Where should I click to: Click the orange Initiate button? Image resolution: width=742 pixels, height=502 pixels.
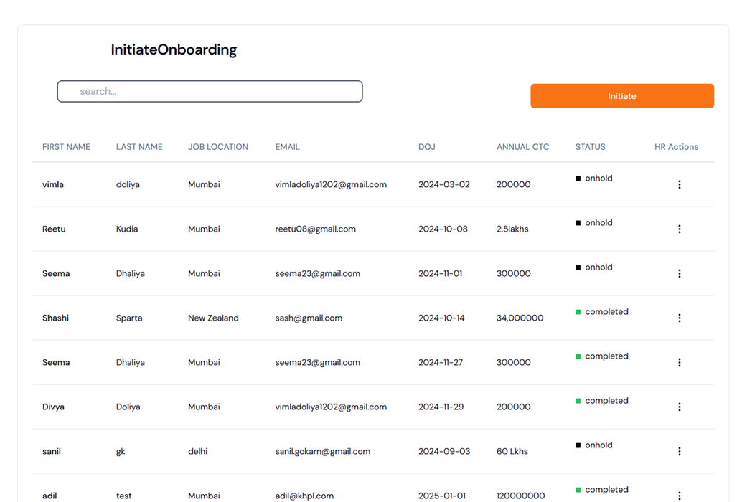(x=622, y=96)
